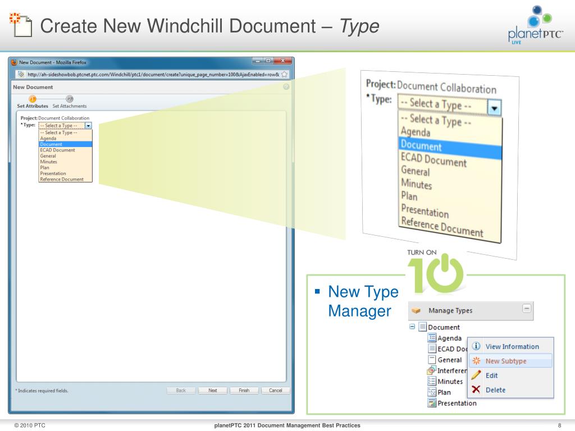Pick highlighted 'Document' in the enlarged callout
This screenshot has width=575, height=431.
pos(450,148)
